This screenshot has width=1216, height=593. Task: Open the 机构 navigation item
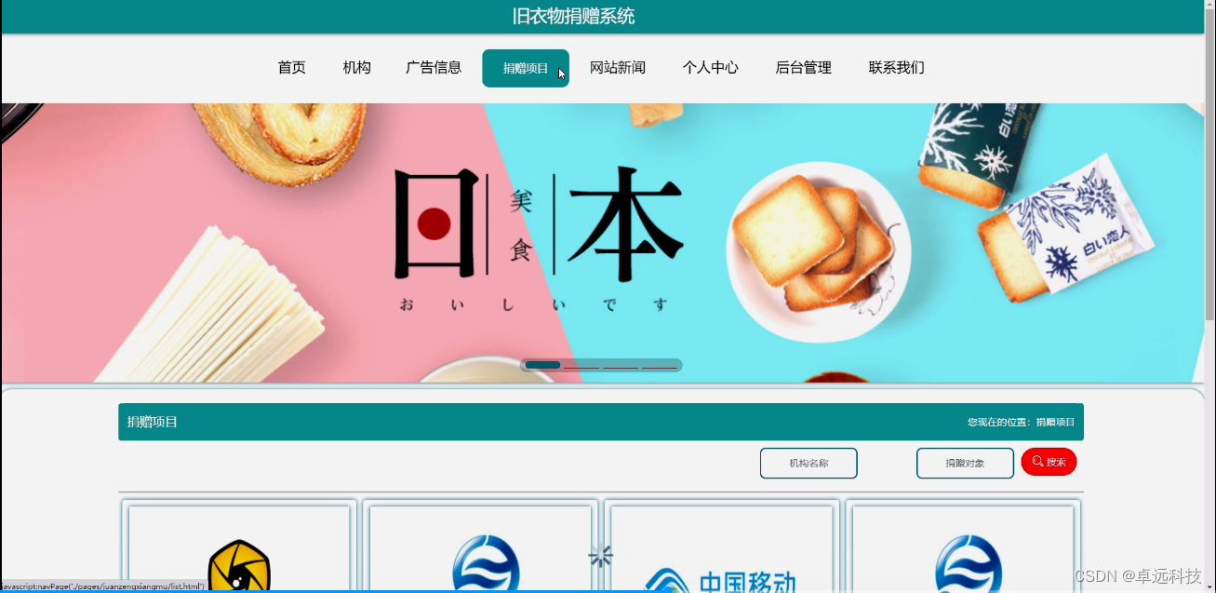point(356,68)
